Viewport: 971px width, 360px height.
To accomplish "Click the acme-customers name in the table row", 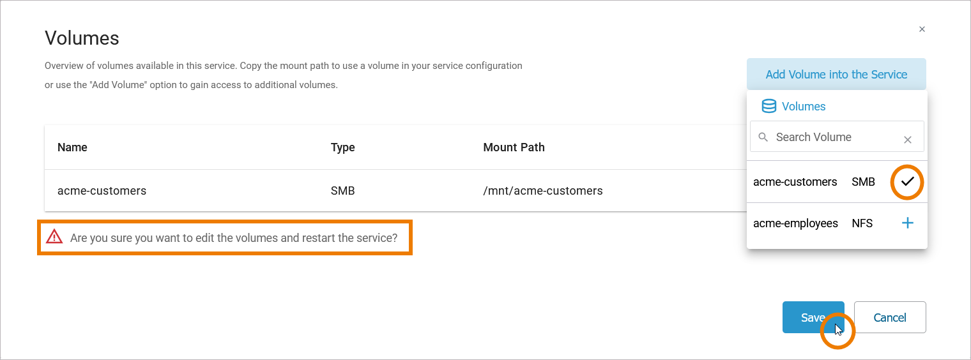I will pos(102,190).
